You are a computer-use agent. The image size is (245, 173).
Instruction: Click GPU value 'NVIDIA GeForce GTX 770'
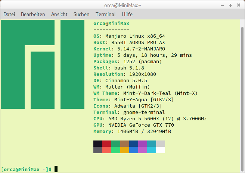(x=141, y=125)
